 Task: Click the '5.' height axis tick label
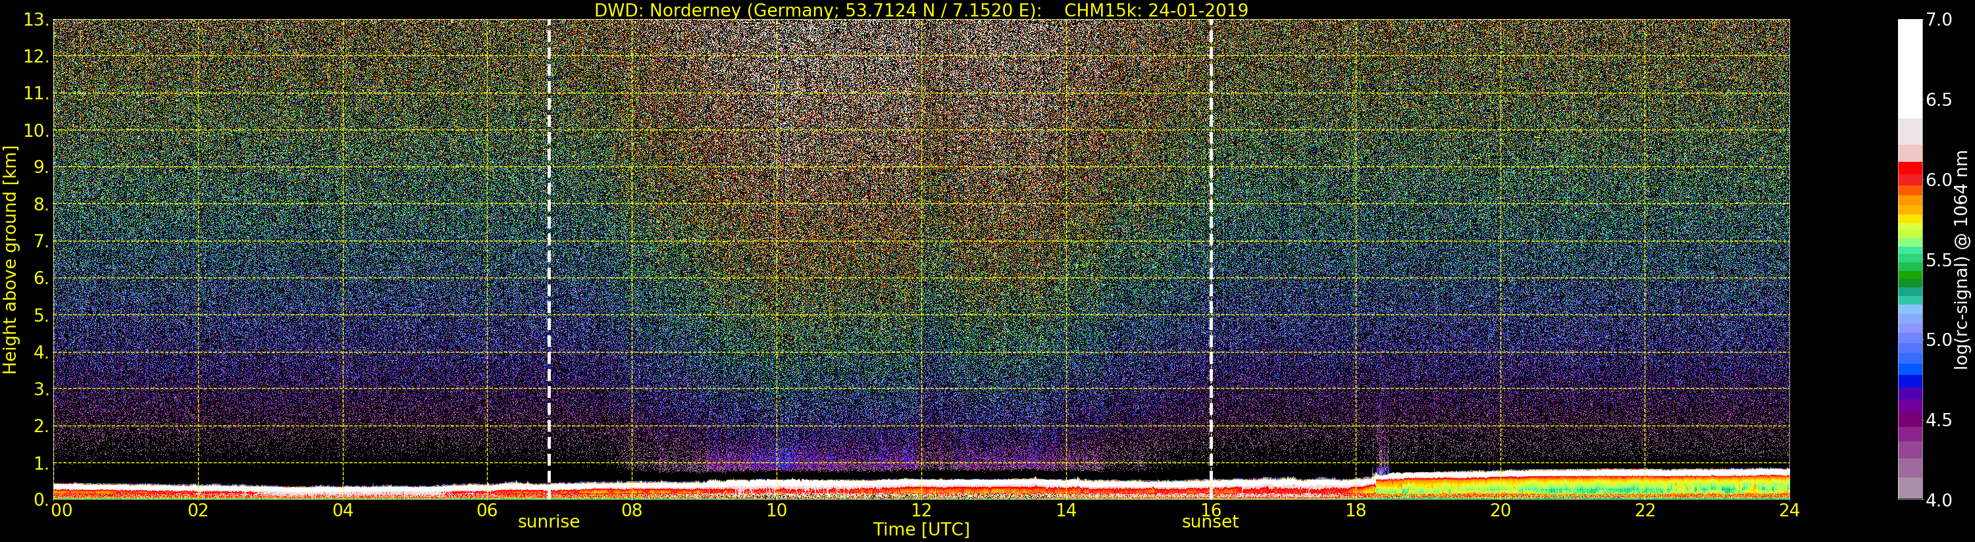point(41,315)
